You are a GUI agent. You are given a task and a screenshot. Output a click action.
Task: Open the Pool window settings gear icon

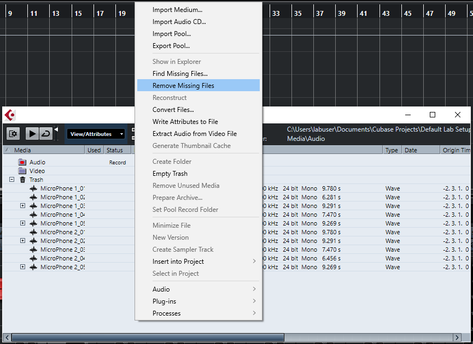[12, 133]
